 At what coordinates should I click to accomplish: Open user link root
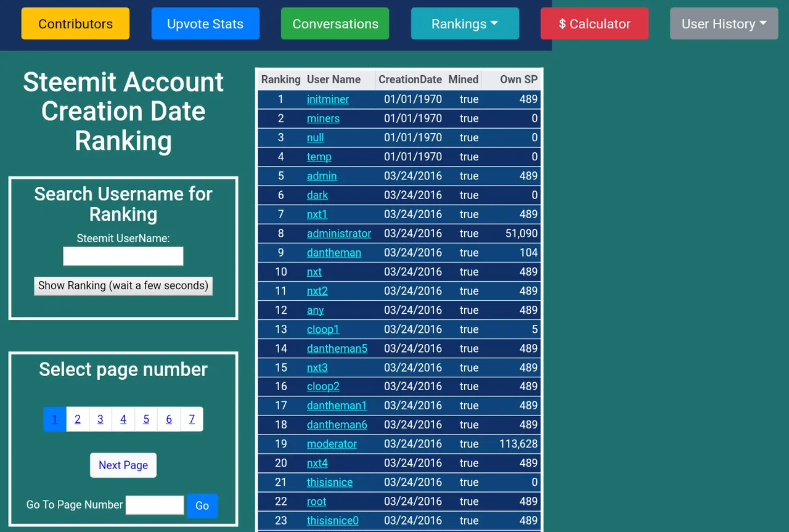pos(316,501)
